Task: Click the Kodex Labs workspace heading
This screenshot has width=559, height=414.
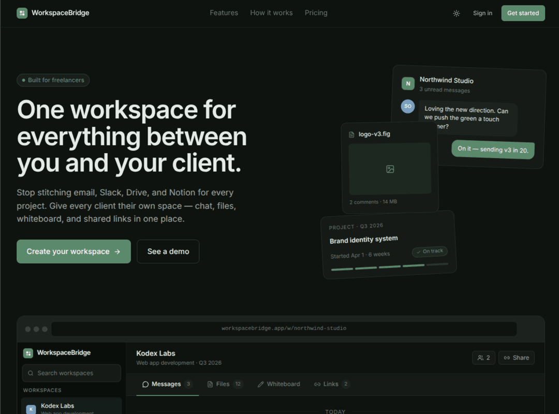Action: 156,353
